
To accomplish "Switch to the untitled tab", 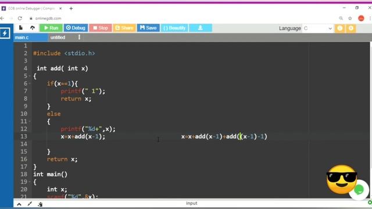I will click(58, 37).
